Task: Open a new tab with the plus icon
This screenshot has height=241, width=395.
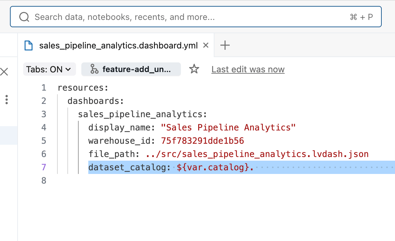Action: point(225,45)
